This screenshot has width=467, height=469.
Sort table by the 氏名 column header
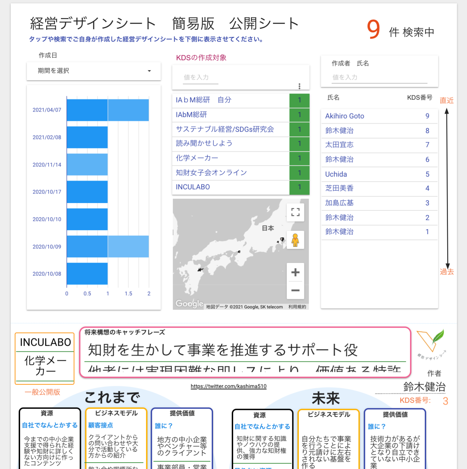333,97
